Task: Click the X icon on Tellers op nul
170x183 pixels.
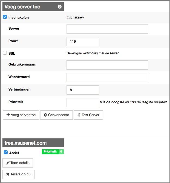Action: tap(8, 174)
